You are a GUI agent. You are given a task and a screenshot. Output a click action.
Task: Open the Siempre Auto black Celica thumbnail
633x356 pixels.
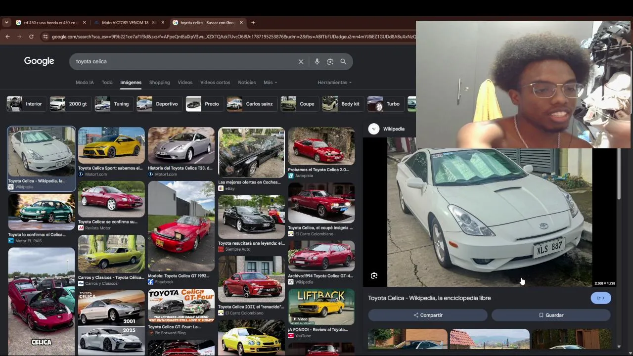tap(251, 217)
